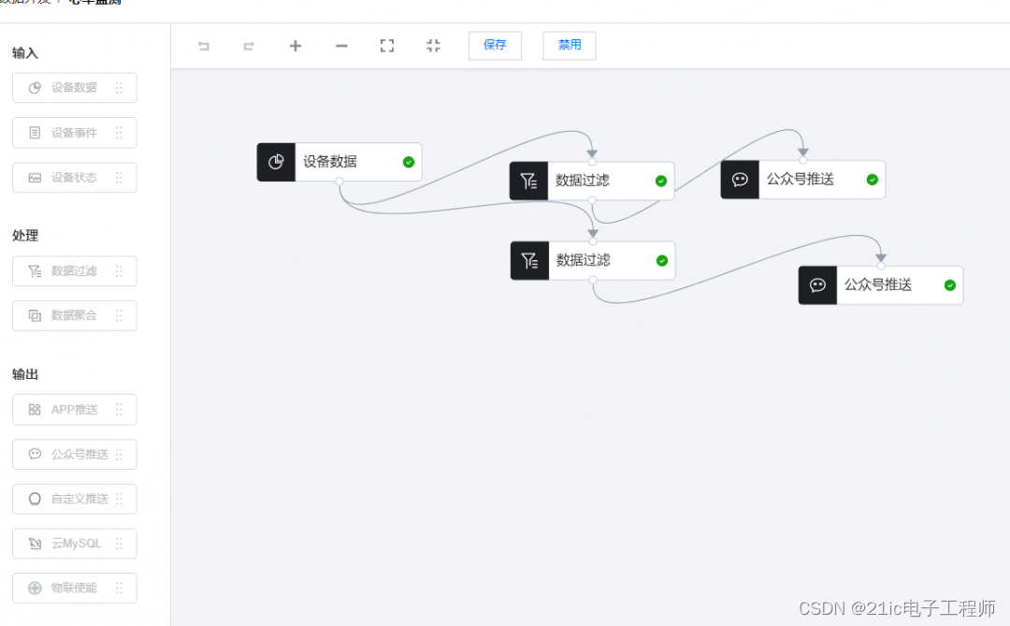This screenshot has height=626, width=1010.
Task: Click the 输出 section heading
Action: tap(25, 374)
